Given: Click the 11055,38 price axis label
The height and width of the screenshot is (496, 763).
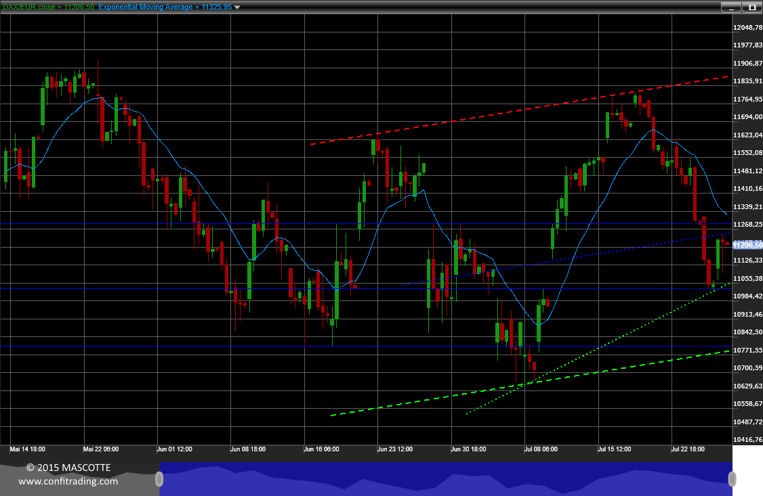Looking at the screenshot, I should point(747,279).
